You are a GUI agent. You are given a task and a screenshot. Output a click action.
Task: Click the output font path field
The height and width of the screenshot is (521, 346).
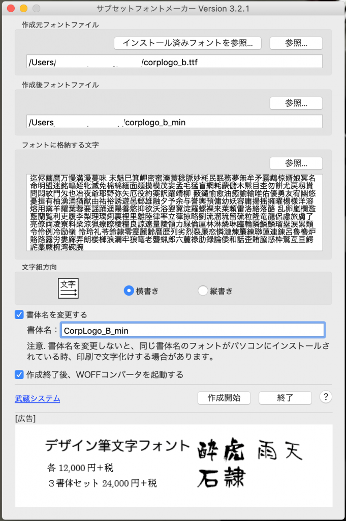pos(174,122)
